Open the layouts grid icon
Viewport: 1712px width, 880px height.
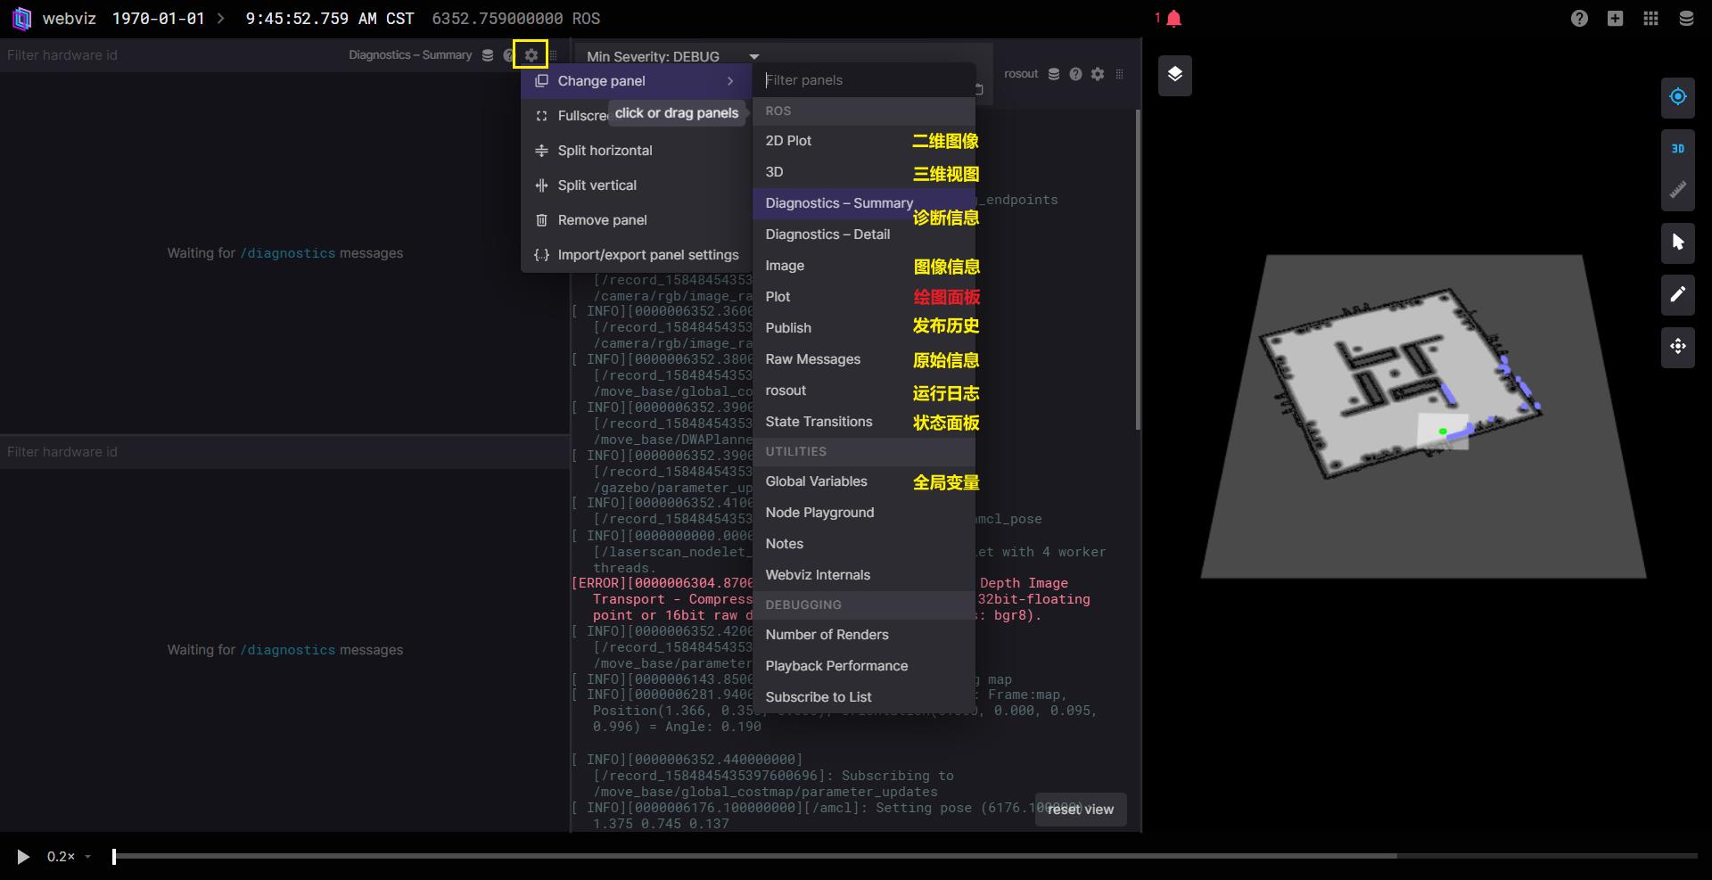tap(1650, 19)
